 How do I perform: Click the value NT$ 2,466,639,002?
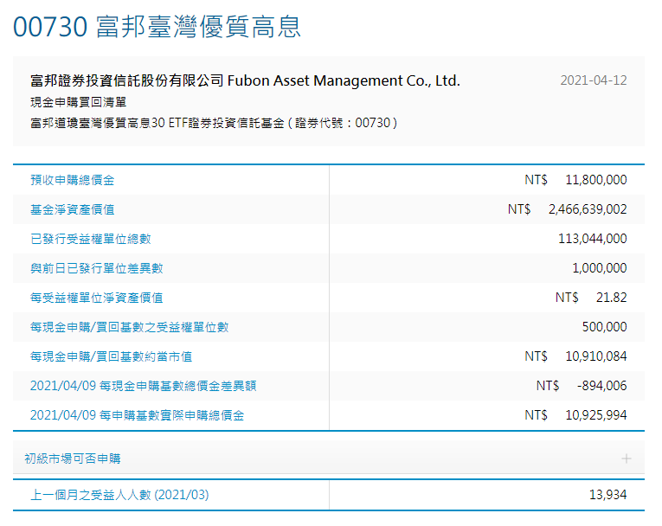567,209
